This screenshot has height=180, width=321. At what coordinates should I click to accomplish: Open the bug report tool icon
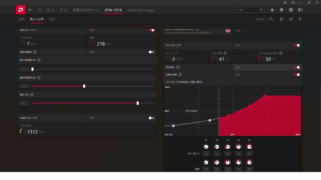pos(285,2)
